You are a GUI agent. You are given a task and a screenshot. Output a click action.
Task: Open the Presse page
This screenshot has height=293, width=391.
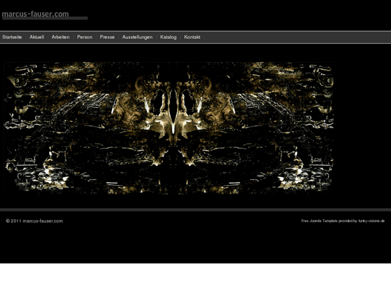(x=107, y=37)
